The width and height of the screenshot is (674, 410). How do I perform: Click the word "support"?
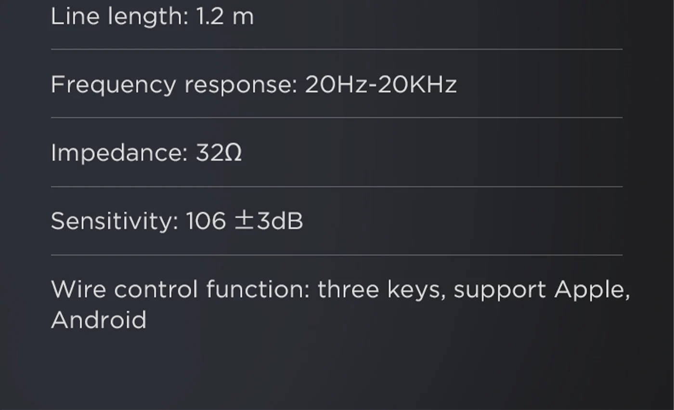tap(499, 290)
